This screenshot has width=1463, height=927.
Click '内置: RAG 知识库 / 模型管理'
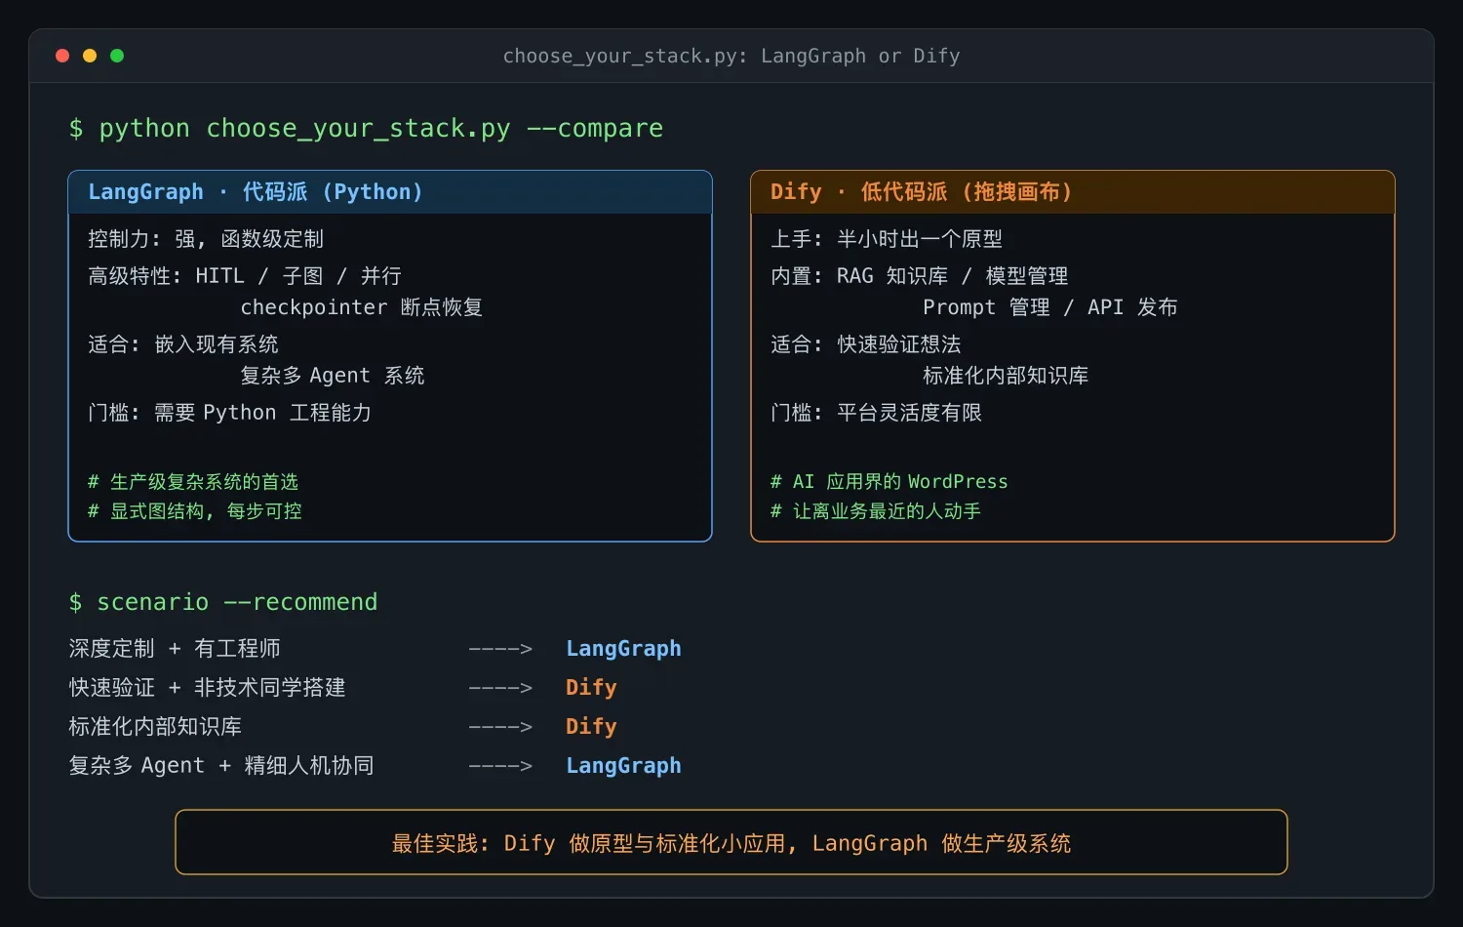[920, 276]
